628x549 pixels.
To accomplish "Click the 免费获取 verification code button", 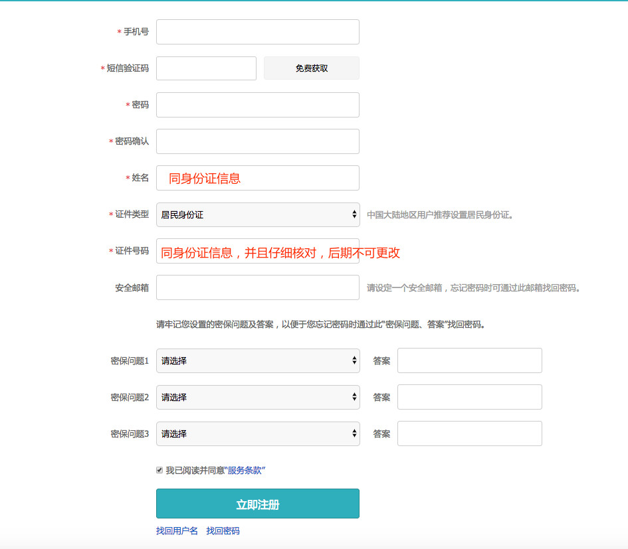I will (311, 68).
